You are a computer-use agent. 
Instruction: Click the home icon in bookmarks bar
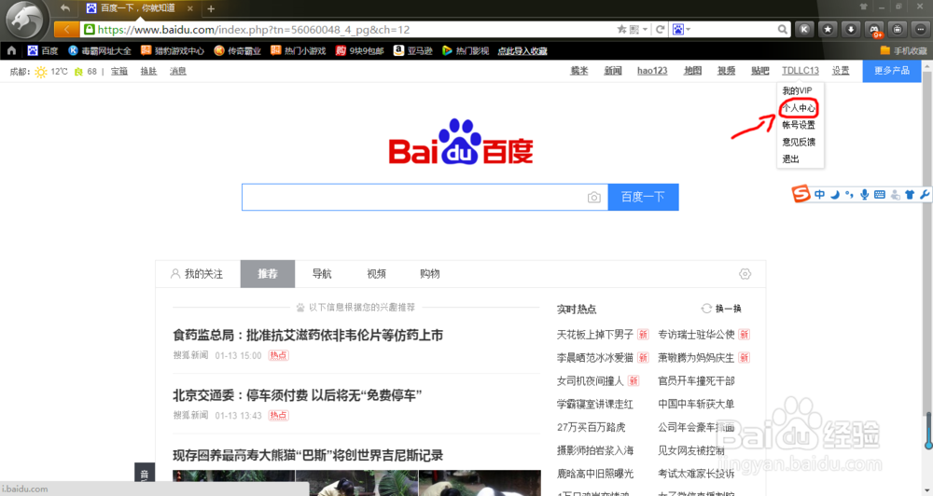tap(11, 51)
